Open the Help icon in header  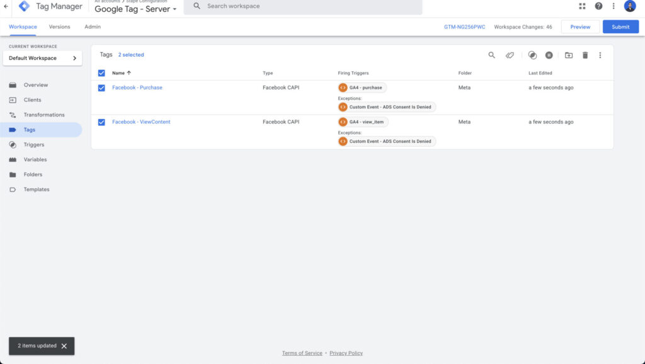(598, 6)
